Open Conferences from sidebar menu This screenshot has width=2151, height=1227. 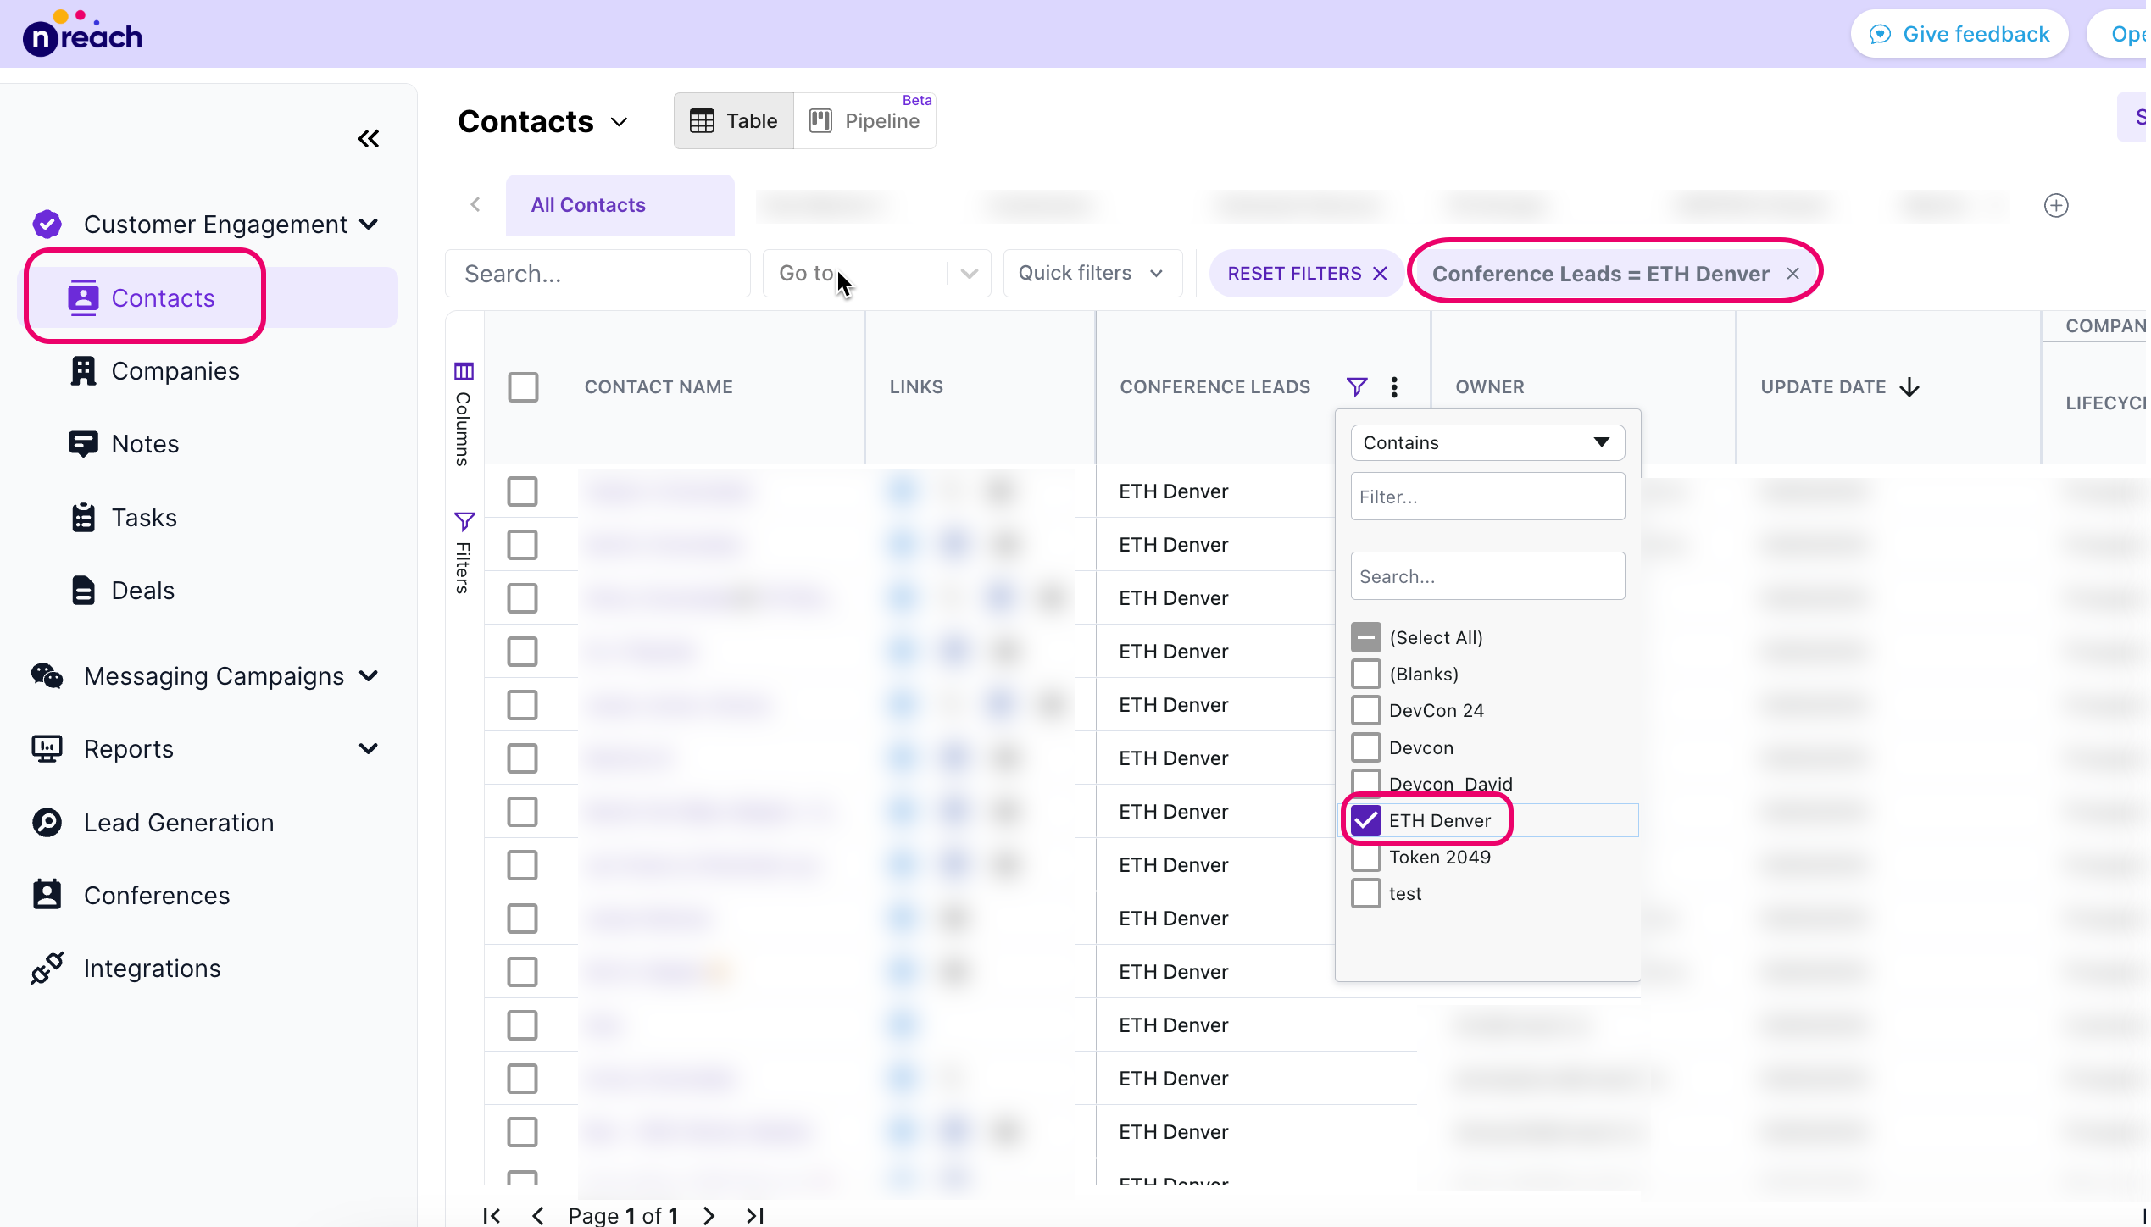157,896
